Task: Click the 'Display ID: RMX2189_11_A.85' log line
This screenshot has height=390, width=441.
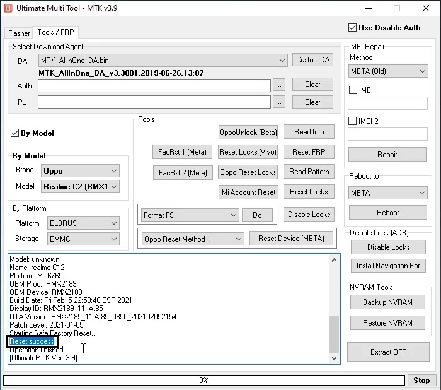Action: [x=56, y=309]
